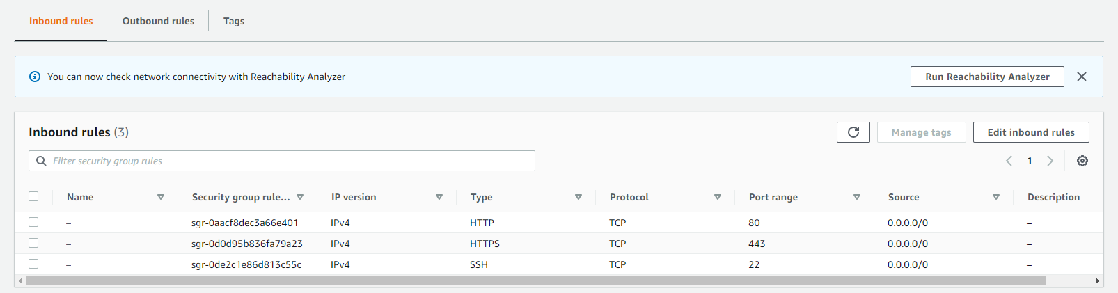Click rule ID sgr-0de2c1e86d813c55c

(x=246, y=264)
